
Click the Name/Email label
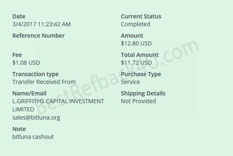pos(29,93)
